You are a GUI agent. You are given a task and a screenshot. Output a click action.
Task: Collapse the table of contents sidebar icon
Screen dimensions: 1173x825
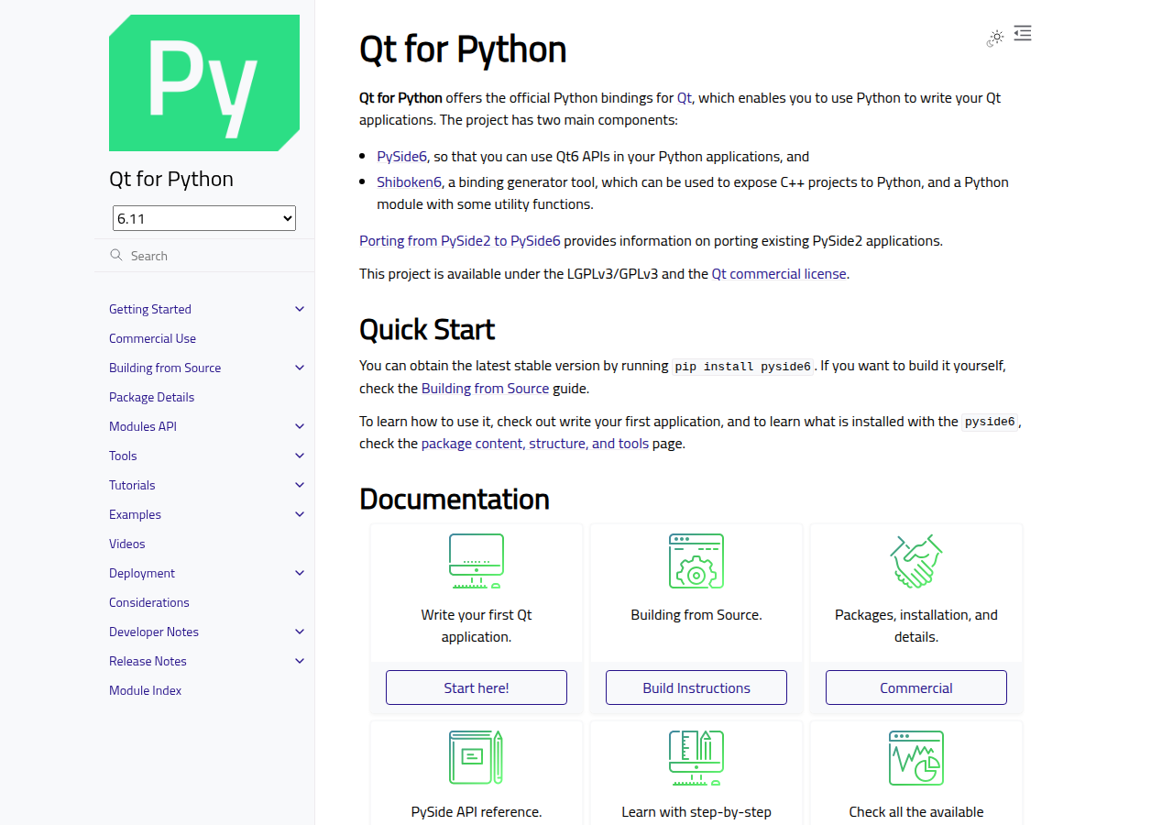click(1023, 34)
